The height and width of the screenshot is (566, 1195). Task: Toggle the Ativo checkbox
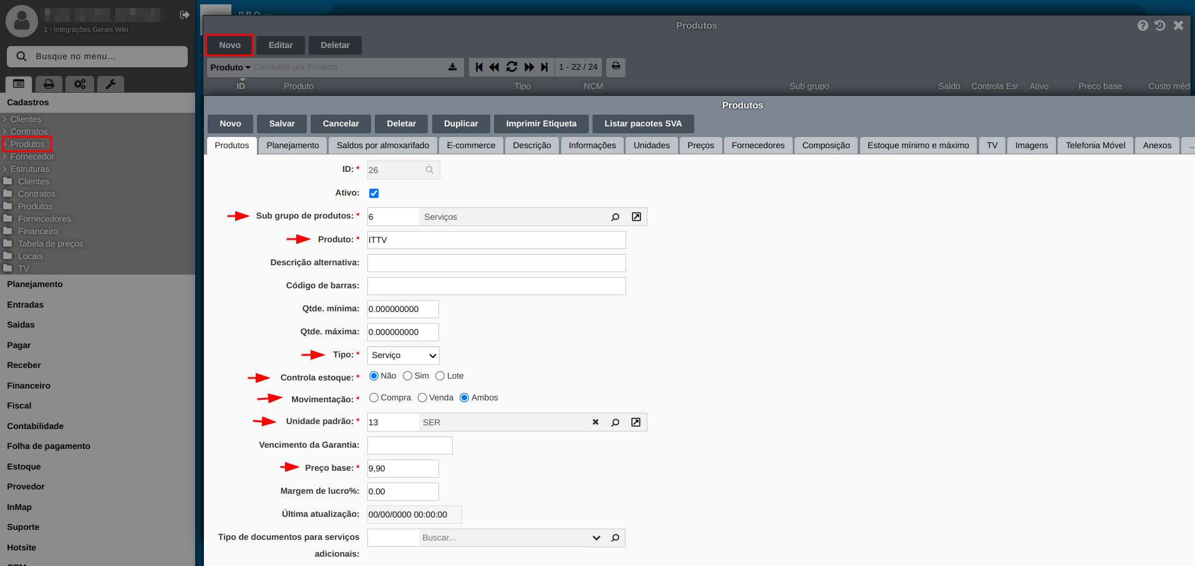(374, 193)
